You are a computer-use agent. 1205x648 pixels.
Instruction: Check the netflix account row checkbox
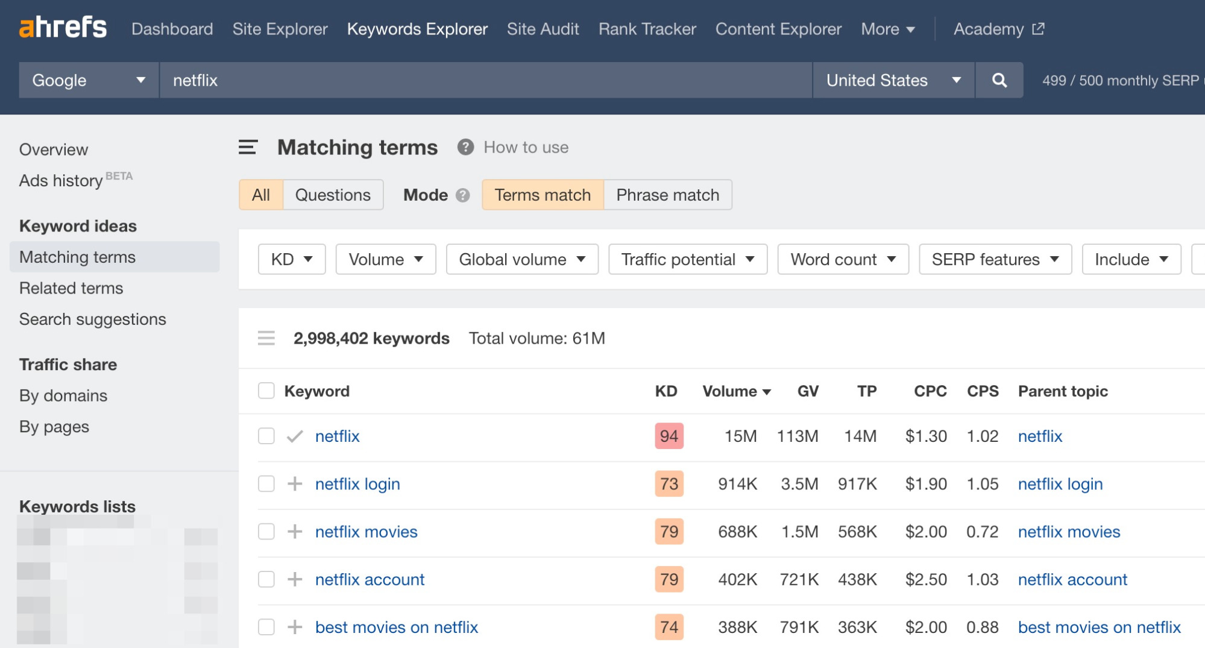[266, 579]
